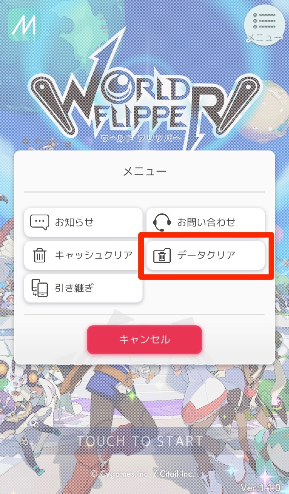Select データクリア to clear data
The image size is (289, 494).
pos(205,255)
